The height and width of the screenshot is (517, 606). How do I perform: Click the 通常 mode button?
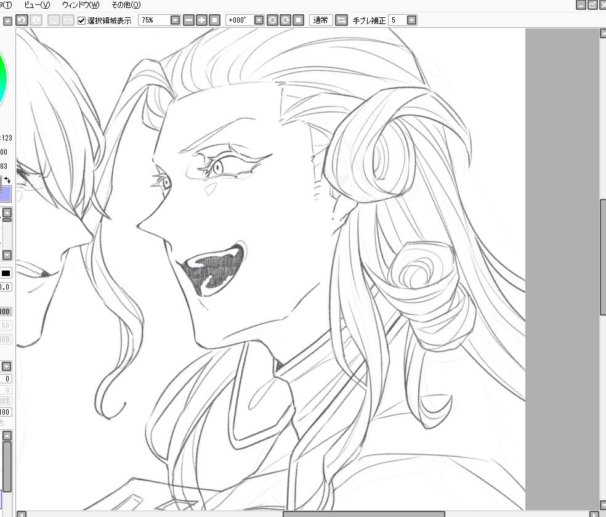[321, 20]
